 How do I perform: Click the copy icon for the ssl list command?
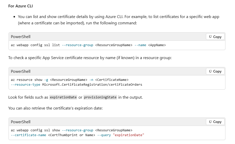pos(215,37)
